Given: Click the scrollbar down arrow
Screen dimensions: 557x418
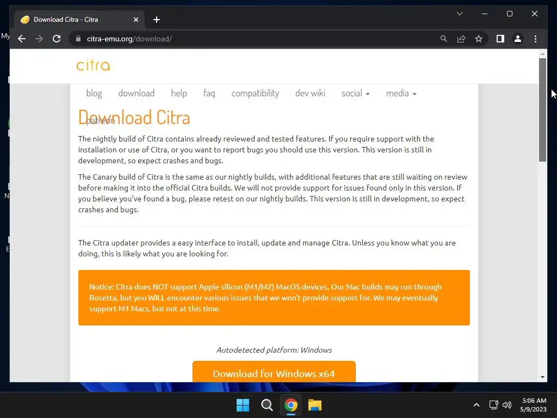Looking at the screenshot, I should [542, 377].
